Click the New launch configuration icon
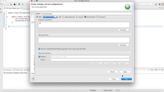This screenshot has width=164, height=92. pos(32,13)
